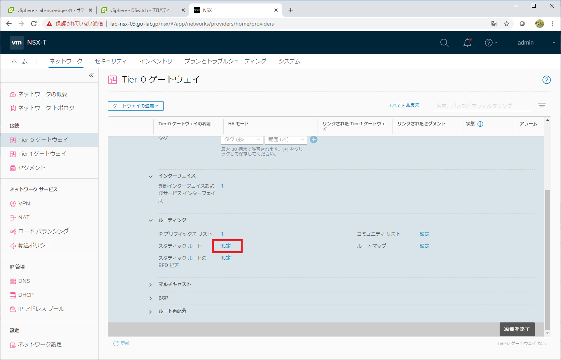Open Chrome three-dot menu

[552, 24]
